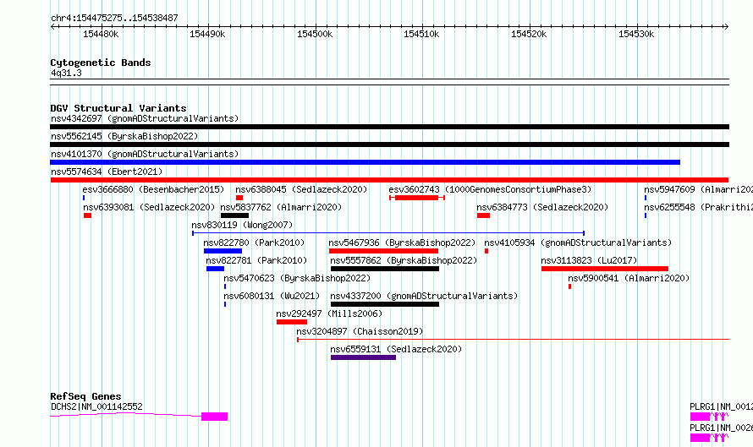The height and width of the screenshot is (447, 753).
Task: Click the red nsv5574634 full-width bar
Action: [389, 180]
